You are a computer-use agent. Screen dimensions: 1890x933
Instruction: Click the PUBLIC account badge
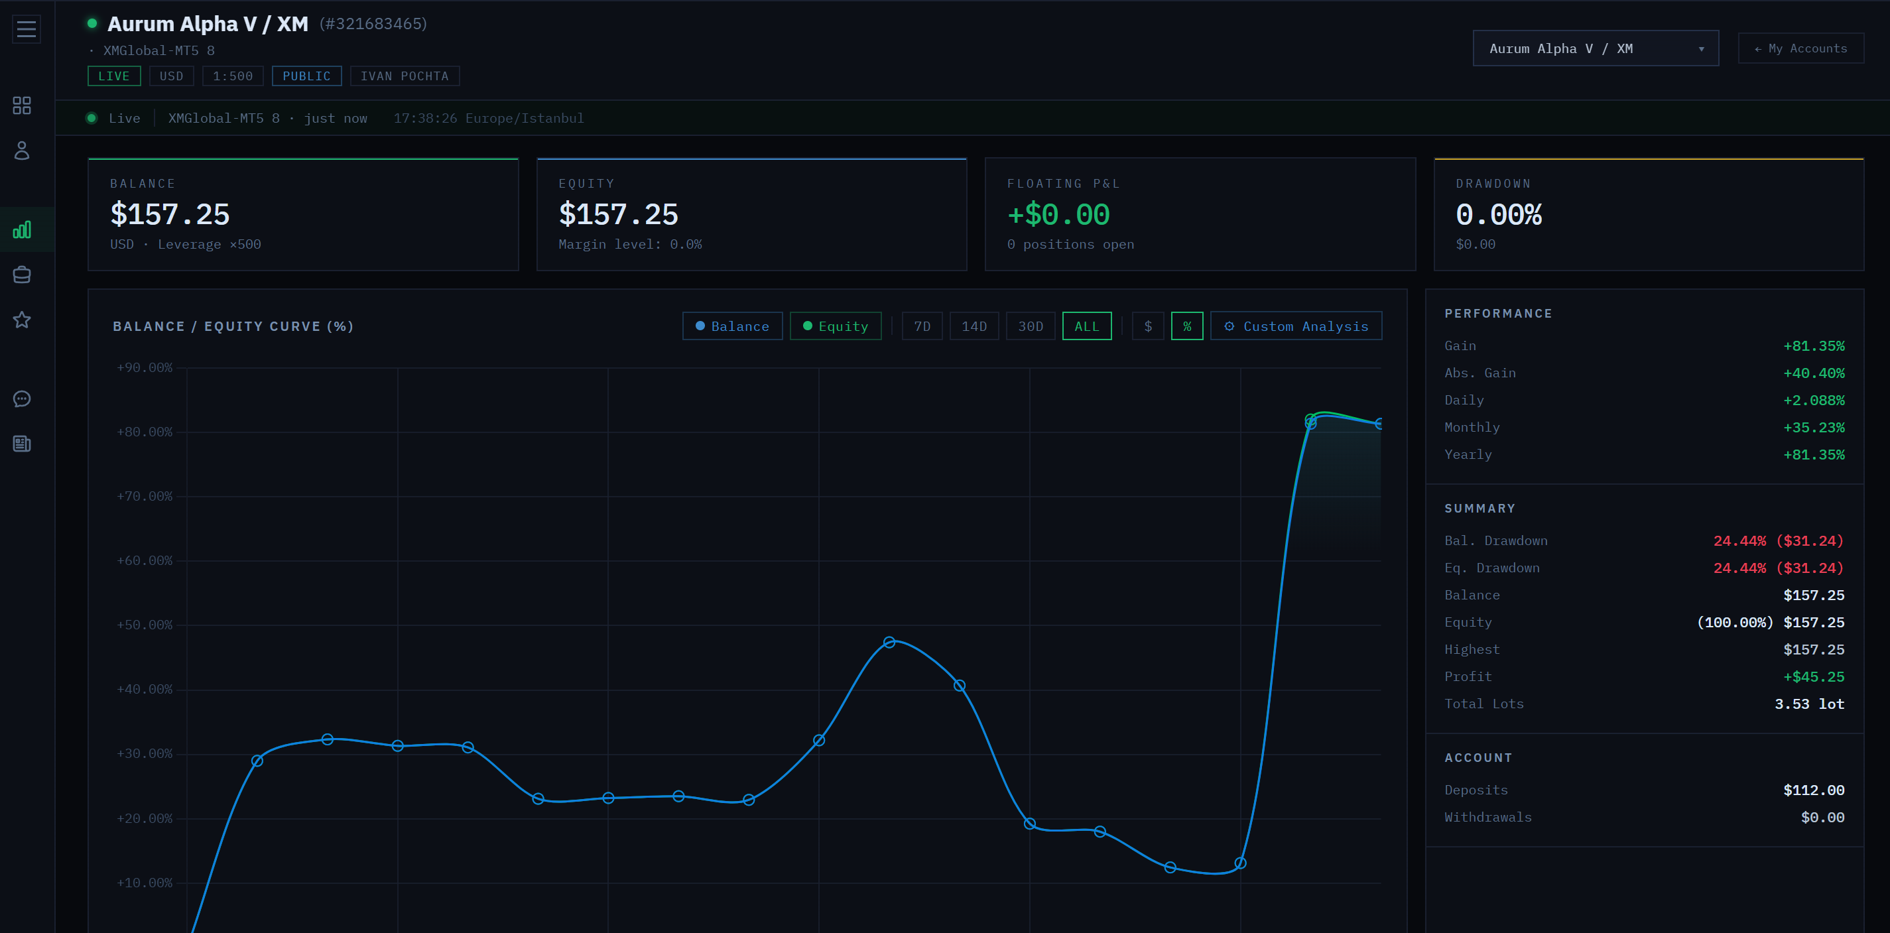point(306,76)
